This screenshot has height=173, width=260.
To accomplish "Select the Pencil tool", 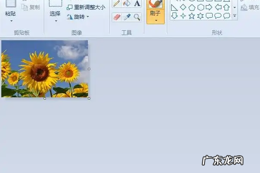I will click(117, 3).
